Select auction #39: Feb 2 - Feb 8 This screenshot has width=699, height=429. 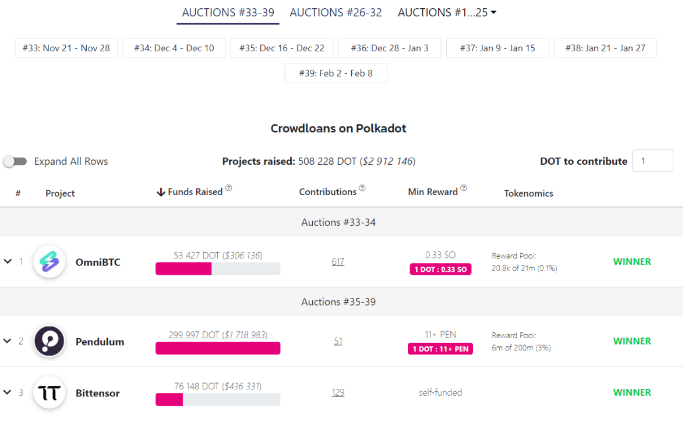(x=336, y=73)
